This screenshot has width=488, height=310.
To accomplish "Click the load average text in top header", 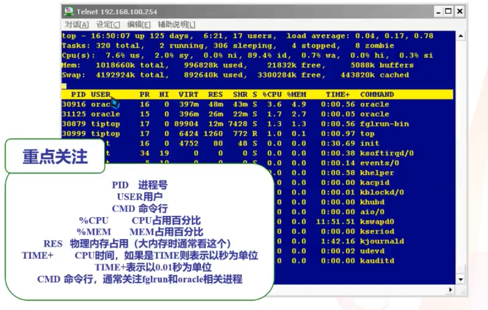I will click(360, 36).
